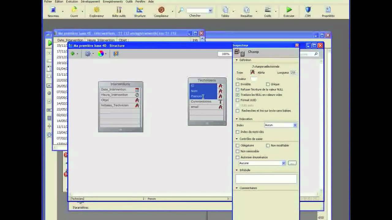Click the ellipsis button next to Aucune

click(292, 163)
